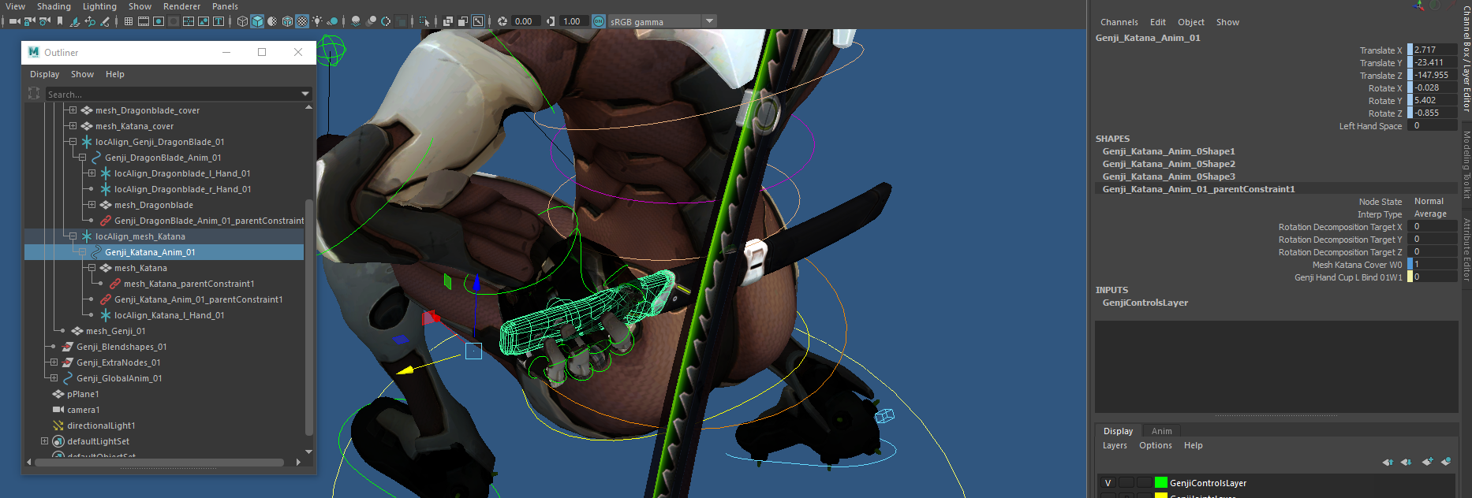The width and height of the screenshot is (1472, 498).
Task: Select locAlign_Katana_l_Hand_01 in Outliner
Action: pos(170,315)
